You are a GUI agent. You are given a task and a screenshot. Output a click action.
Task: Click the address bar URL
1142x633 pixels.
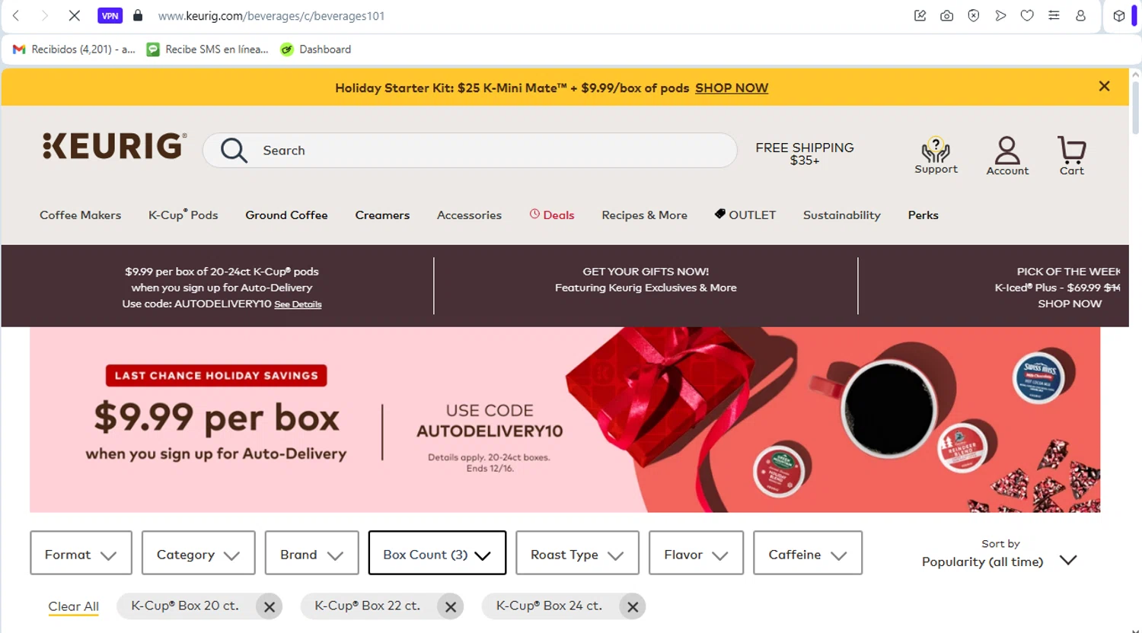pos(271,16)
